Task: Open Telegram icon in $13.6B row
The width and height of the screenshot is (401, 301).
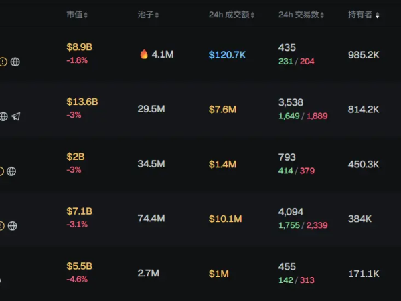Action: point(16,116)
